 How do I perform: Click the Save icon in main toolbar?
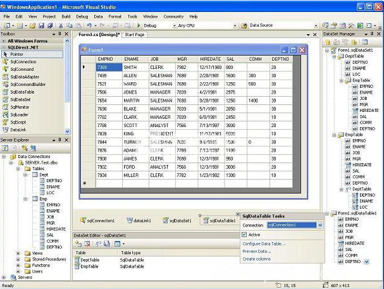click(41, 25)
